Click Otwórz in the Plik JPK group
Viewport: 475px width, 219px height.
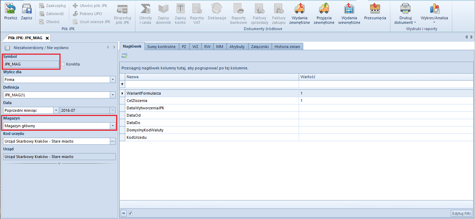[x=49, y=22]
